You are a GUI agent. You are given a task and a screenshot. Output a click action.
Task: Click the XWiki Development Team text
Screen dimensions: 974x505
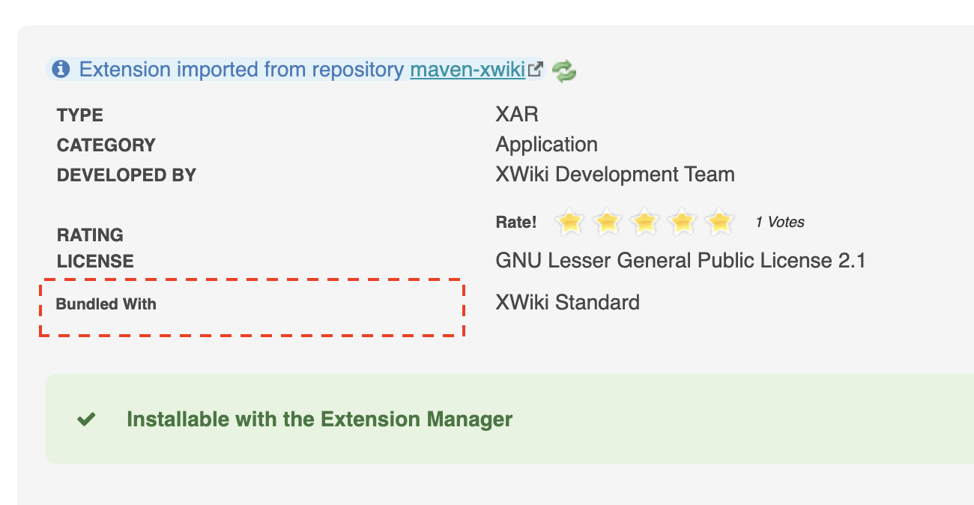[x=614, y=175]
